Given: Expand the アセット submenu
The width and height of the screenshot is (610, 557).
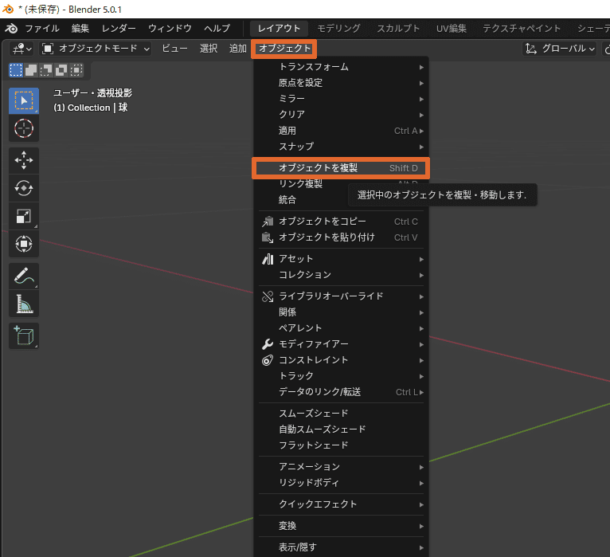Looking at the screenshot, I should [341, 259].
